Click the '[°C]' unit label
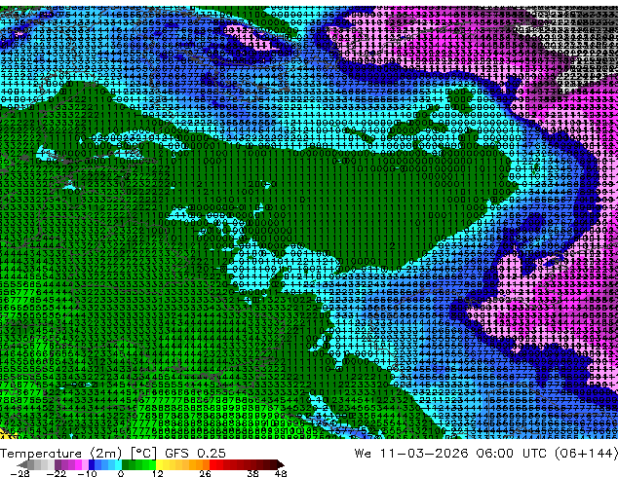The image size is (618, 477). click(143, 454)
